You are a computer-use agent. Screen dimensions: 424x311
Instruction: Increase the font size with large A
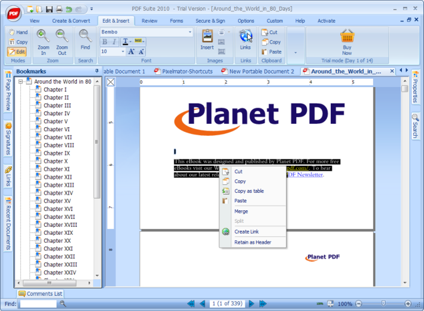pos(131,52)
